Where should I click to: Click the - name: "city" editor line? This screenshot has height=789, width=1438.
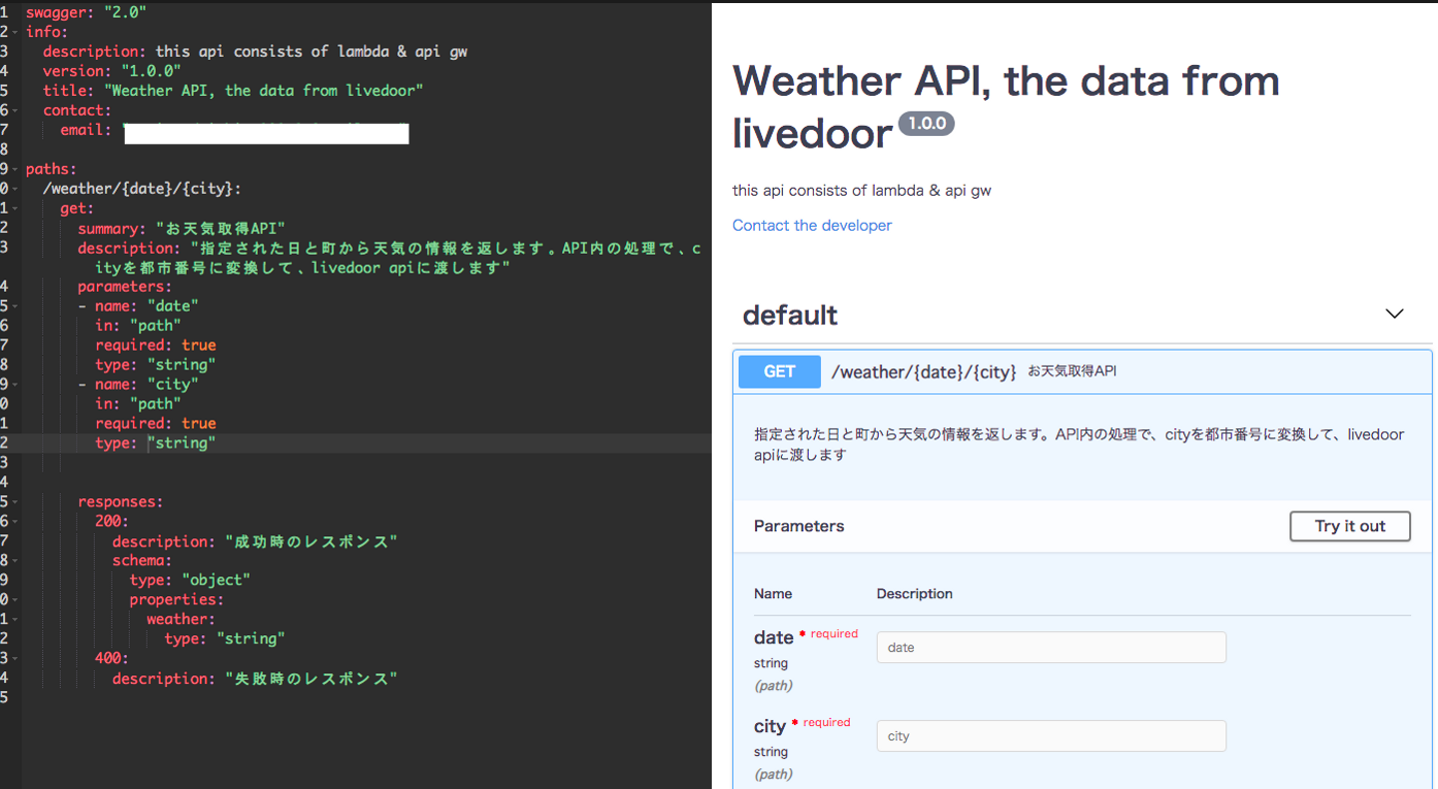138,385
